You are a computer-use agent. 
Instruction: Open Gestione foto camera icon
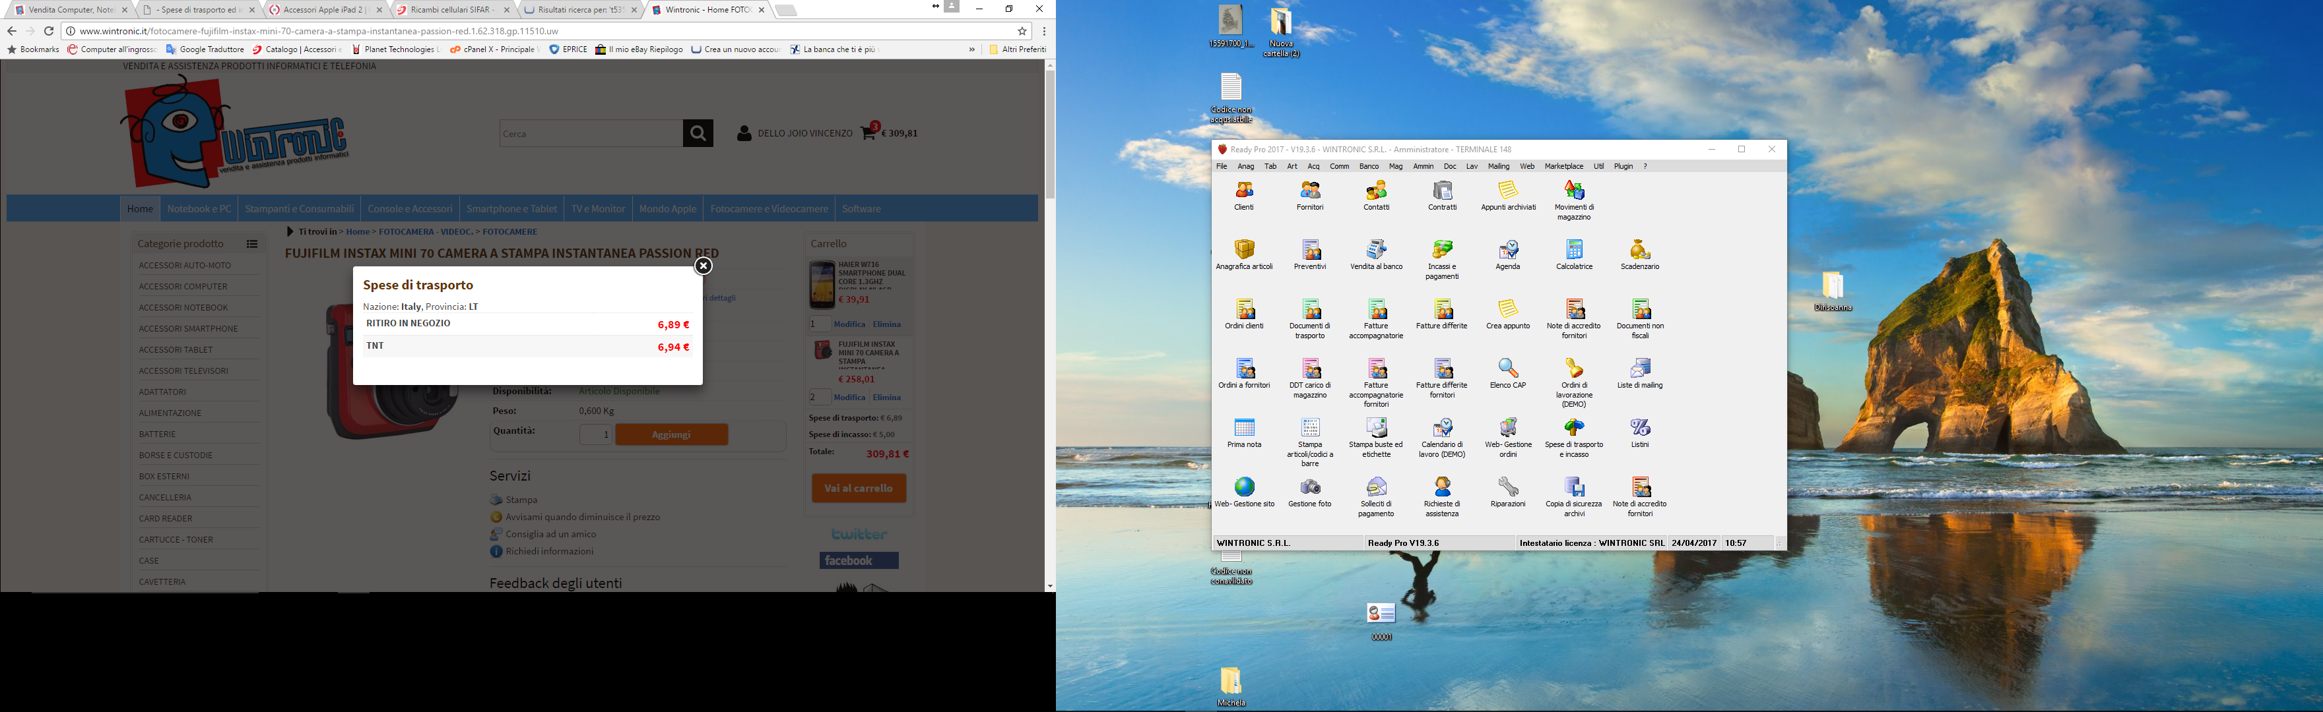click(x=1310, y=487)
